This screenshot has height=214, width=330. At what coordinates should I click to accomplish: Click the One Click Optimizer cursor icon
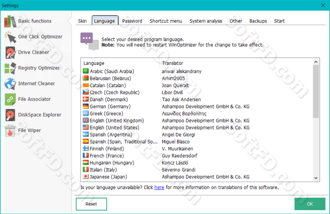[x=10, y=37]
